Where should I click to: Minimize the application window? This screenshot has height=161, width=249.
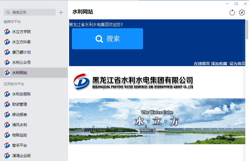227,3
